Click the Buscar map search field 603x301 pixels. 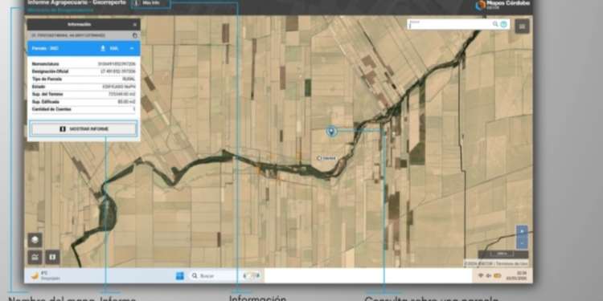click(450, 24)
